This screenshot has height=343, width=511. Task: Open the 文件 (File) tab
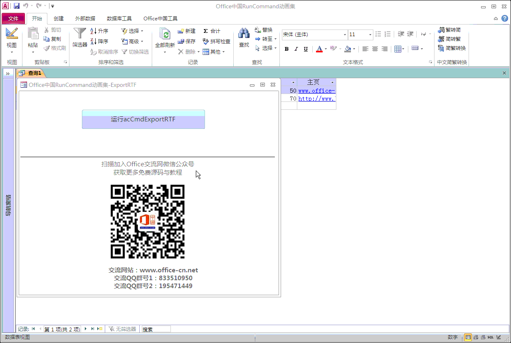coord(13,19)
